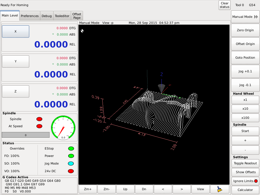
Task: Toggle Readout display setting
Action: click(246, 163)
